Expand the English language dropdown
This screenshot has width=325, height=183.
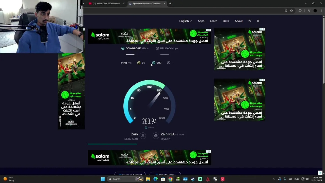coord(185,21)
